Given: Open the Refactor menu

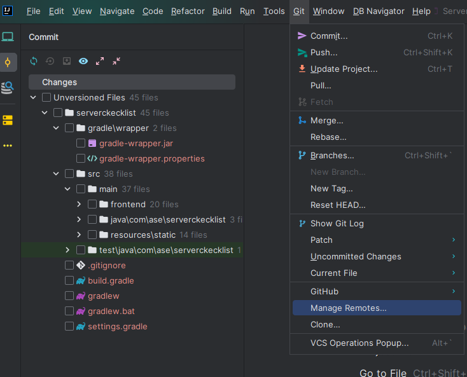Looking at the screenshot, I should click(188, 11).
